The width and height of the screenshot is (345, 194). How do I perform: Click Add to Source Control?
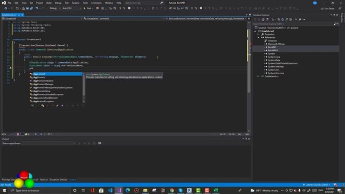click(316, 185)
